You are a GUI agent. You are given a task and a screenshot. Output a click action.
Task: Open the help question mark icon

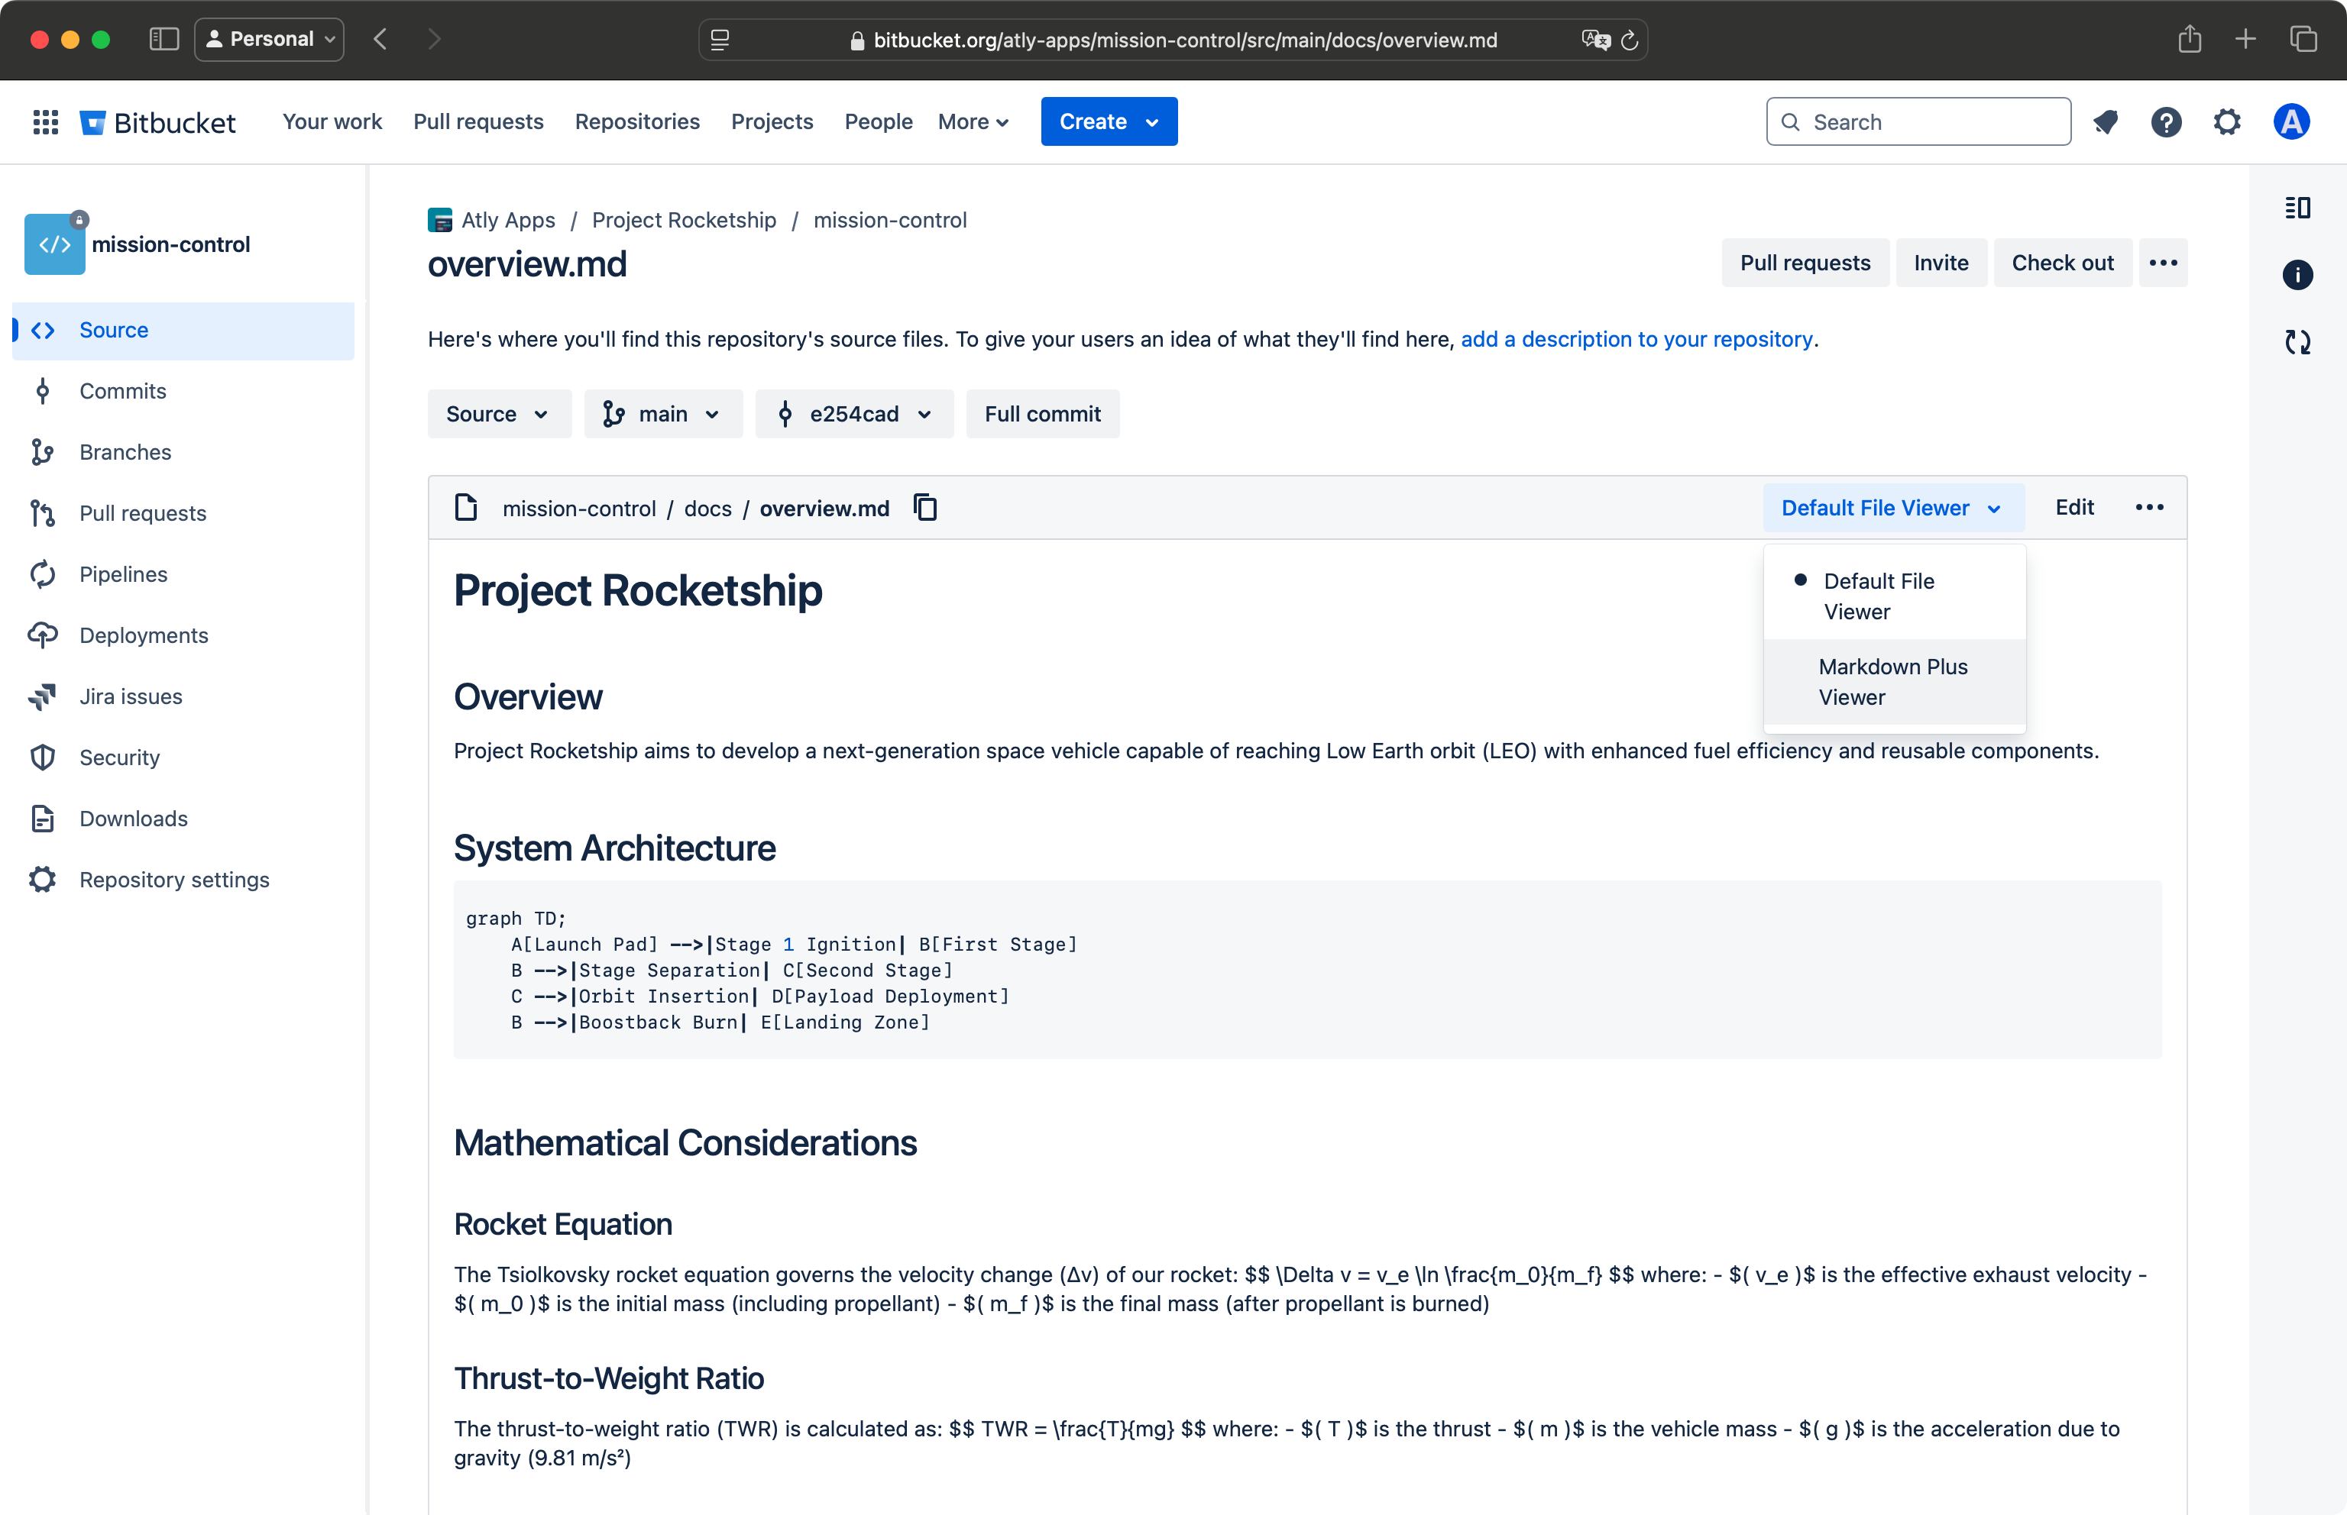coord(2166,122)
